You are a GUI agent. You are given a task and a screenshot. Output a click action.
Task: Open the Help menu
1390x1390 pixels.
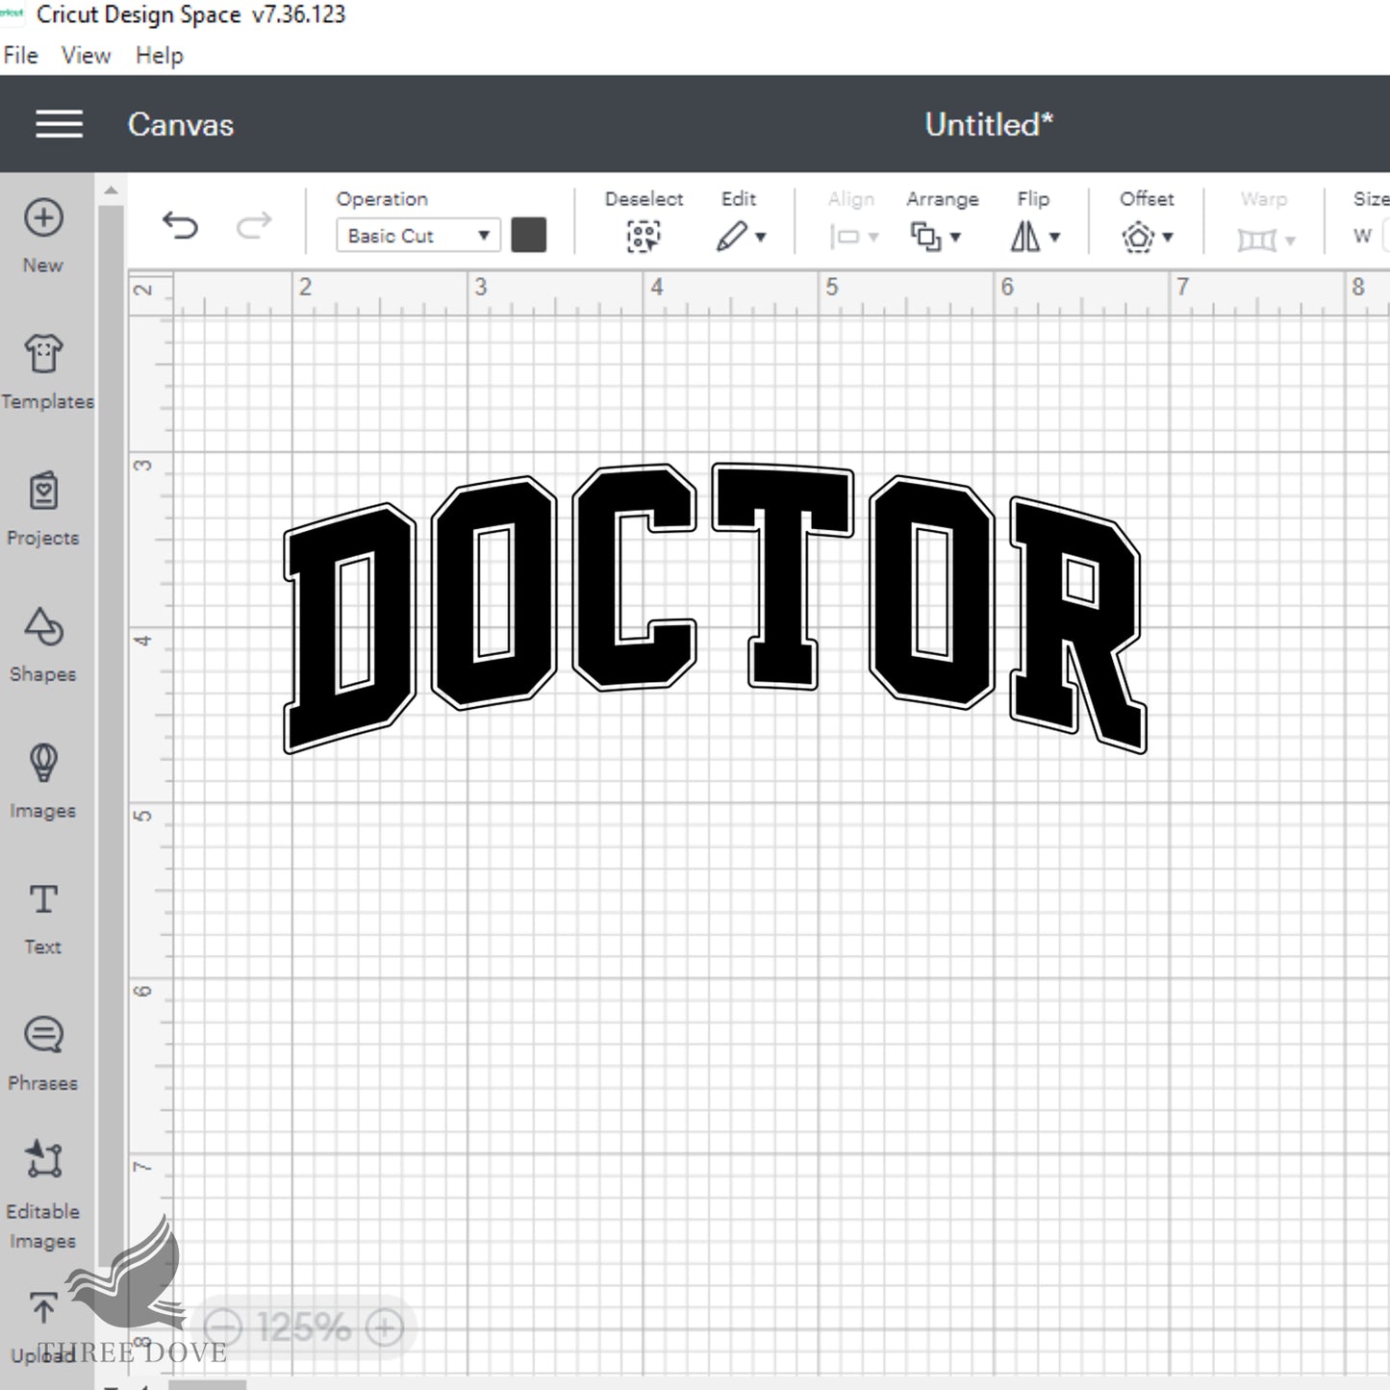(159, 56)
